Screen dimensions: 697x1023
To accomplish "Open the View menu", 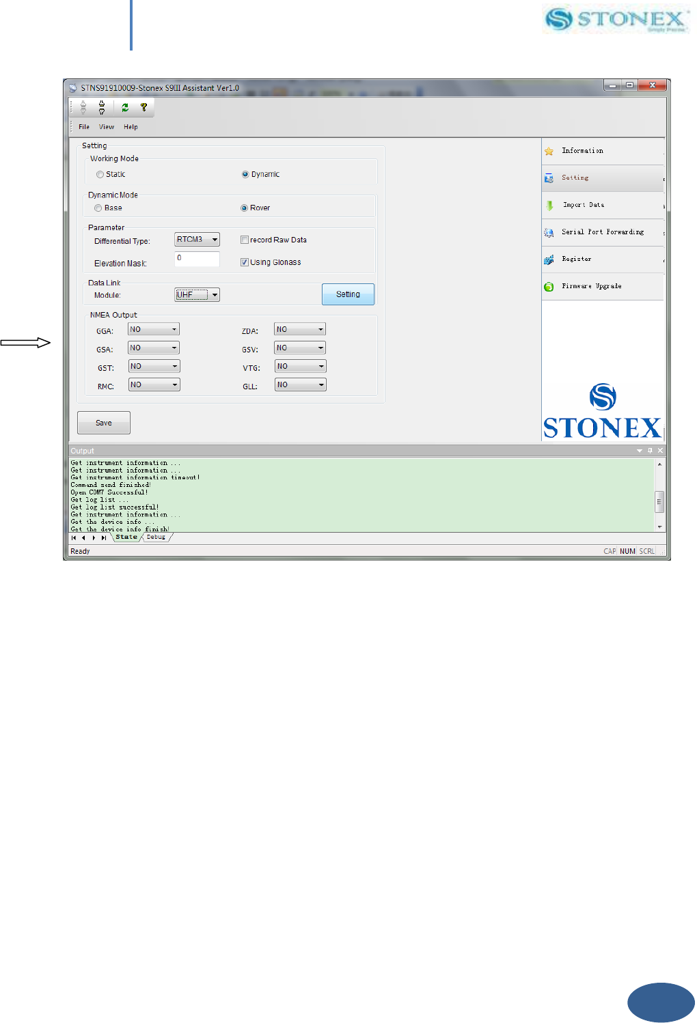I will [x=107, y=127].
